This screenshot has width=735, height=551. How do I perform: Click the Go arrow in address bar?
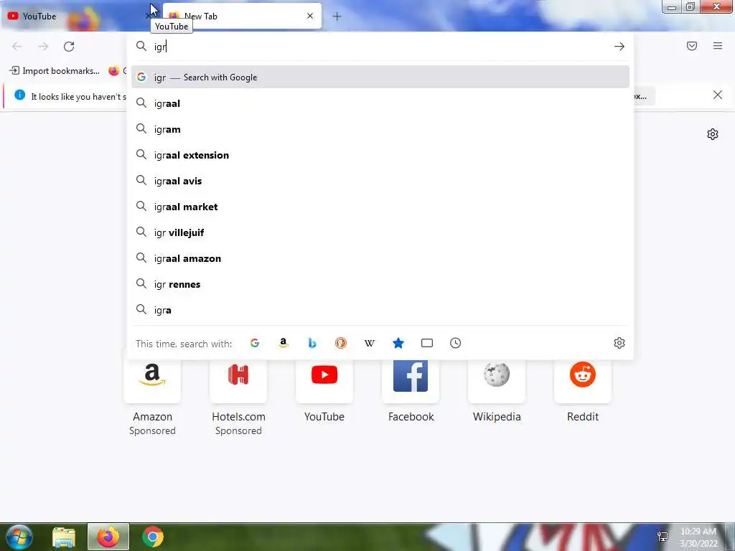click(619, 47)
